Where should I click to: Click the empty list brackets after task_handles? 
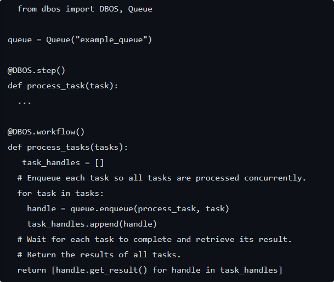[x=99, y=162]
